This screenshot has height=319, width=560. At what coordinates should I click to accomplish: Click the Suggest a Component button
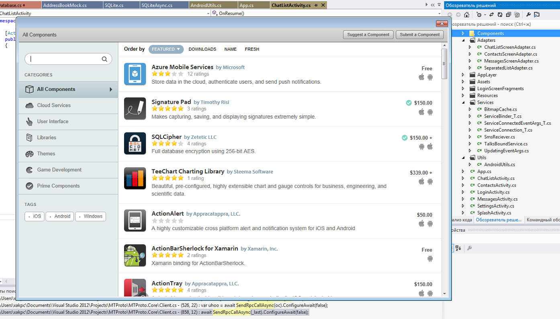click(x=368, y=35)
